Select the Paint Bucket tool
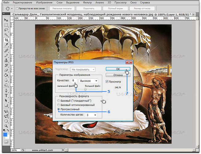Screen dimensions: 201x154 click(x=6, y=75)
